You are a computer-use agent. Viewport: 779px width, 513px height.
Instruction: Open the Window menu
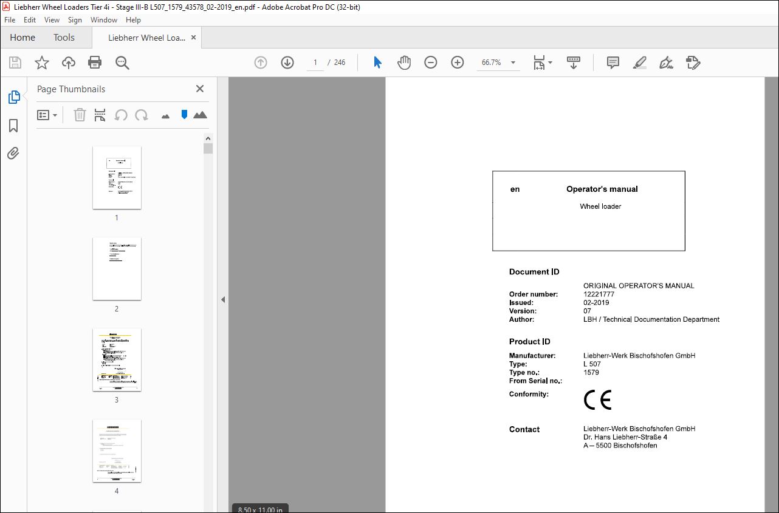pos(104,20)
